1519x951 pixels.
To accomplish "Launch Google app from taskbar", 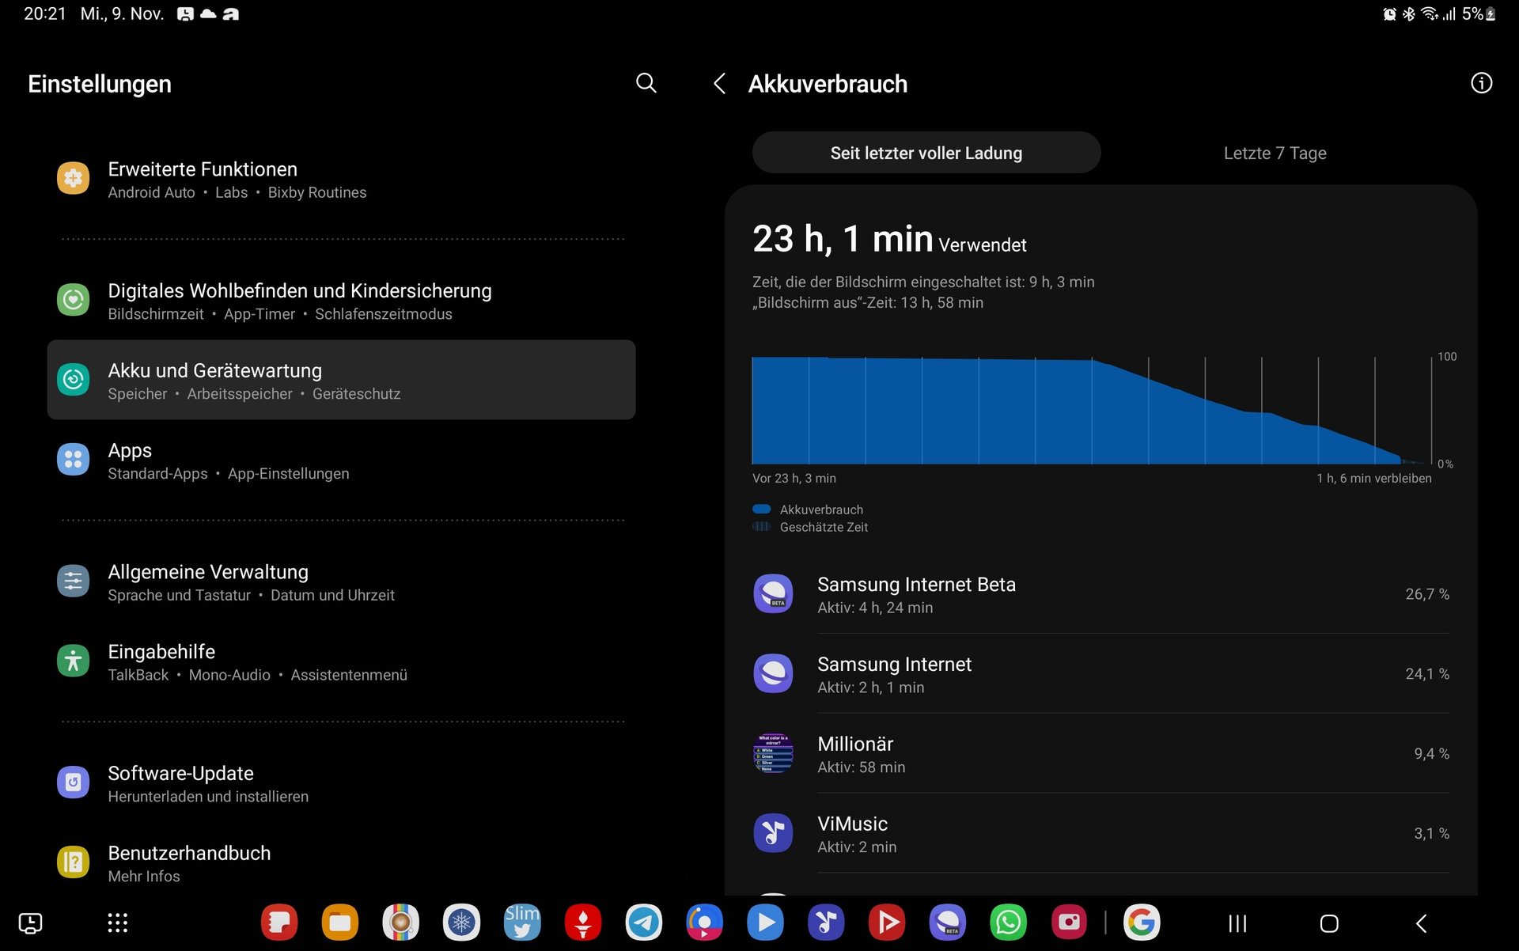I will tap(1141, 923).
